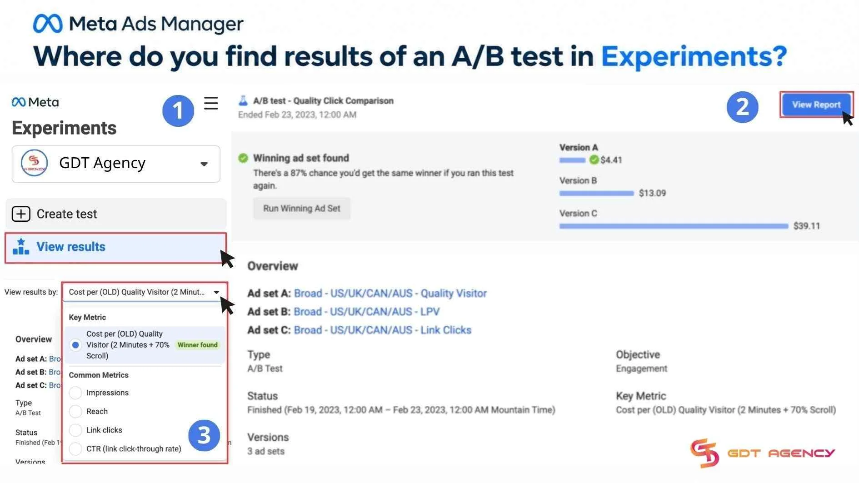Click the Version A cost bar
Viewport: 859px width, 483px height.
coord(572,160)
